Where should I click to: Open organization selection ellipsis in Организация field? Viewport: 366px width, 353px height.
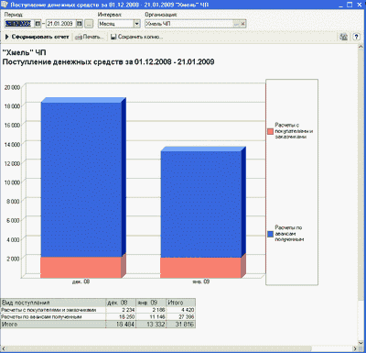(237, 24)
